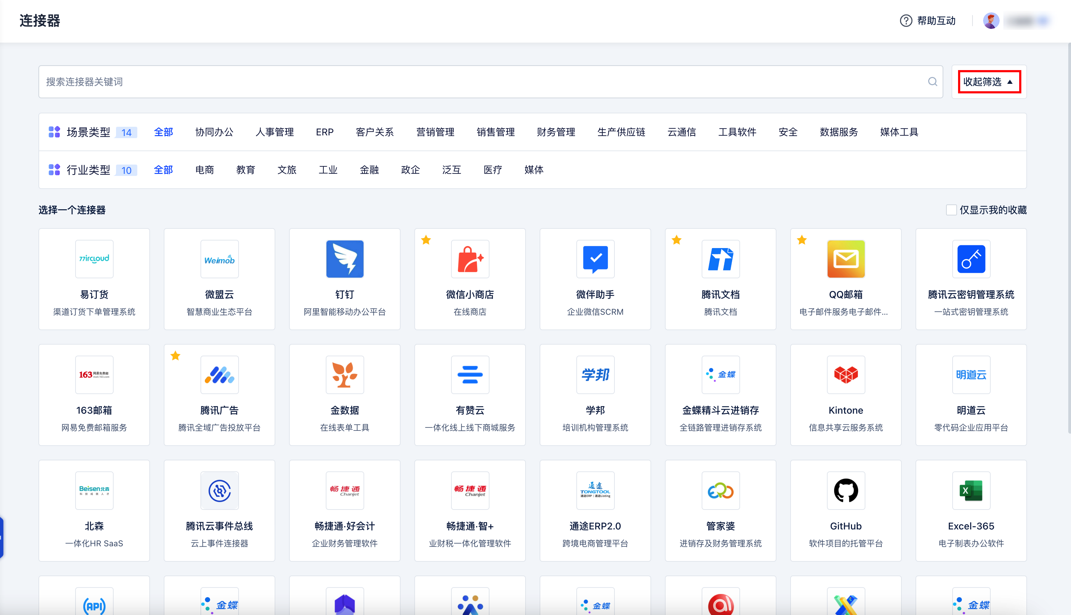
Task: Select the 畅捷通·智+ icon
Action: [470, 490]
